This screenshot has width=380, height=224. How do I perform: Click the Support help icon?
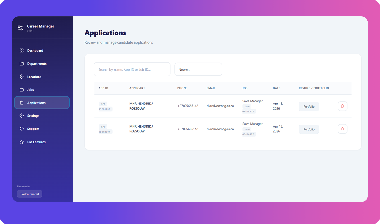pyautogui.click(x=22, y=129)
